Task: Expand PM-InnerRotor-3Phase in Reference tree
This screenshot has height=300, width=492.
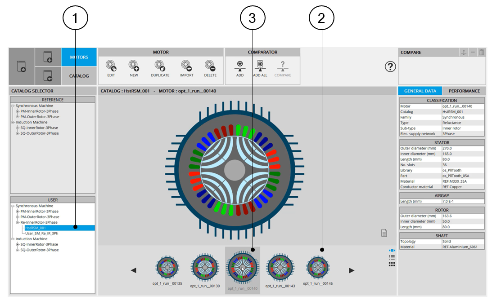Action: (18, 111)
